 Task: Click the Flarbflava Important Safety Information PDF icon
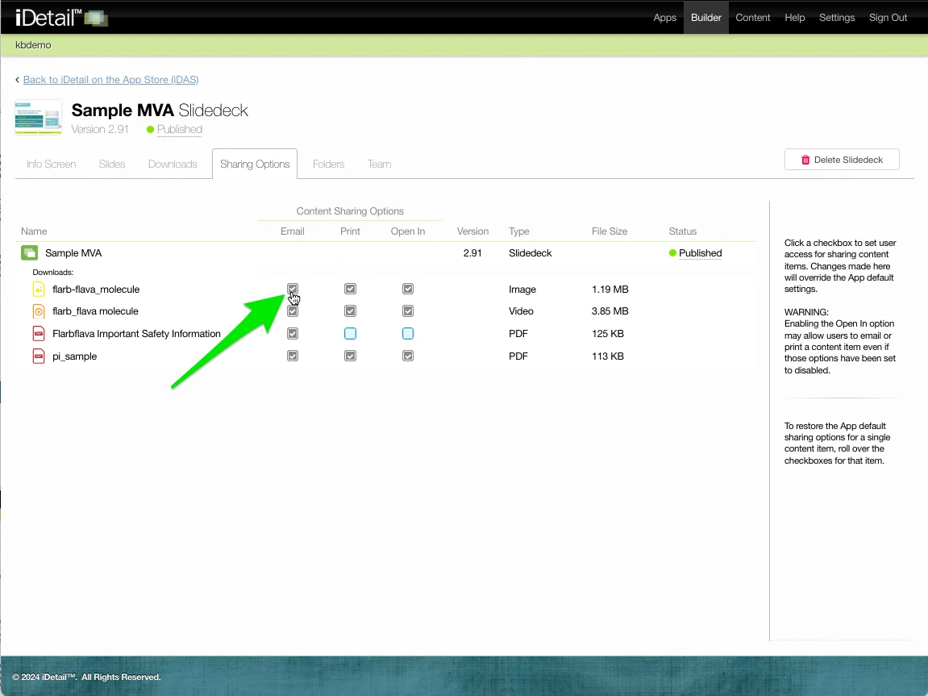coord(39,334)
